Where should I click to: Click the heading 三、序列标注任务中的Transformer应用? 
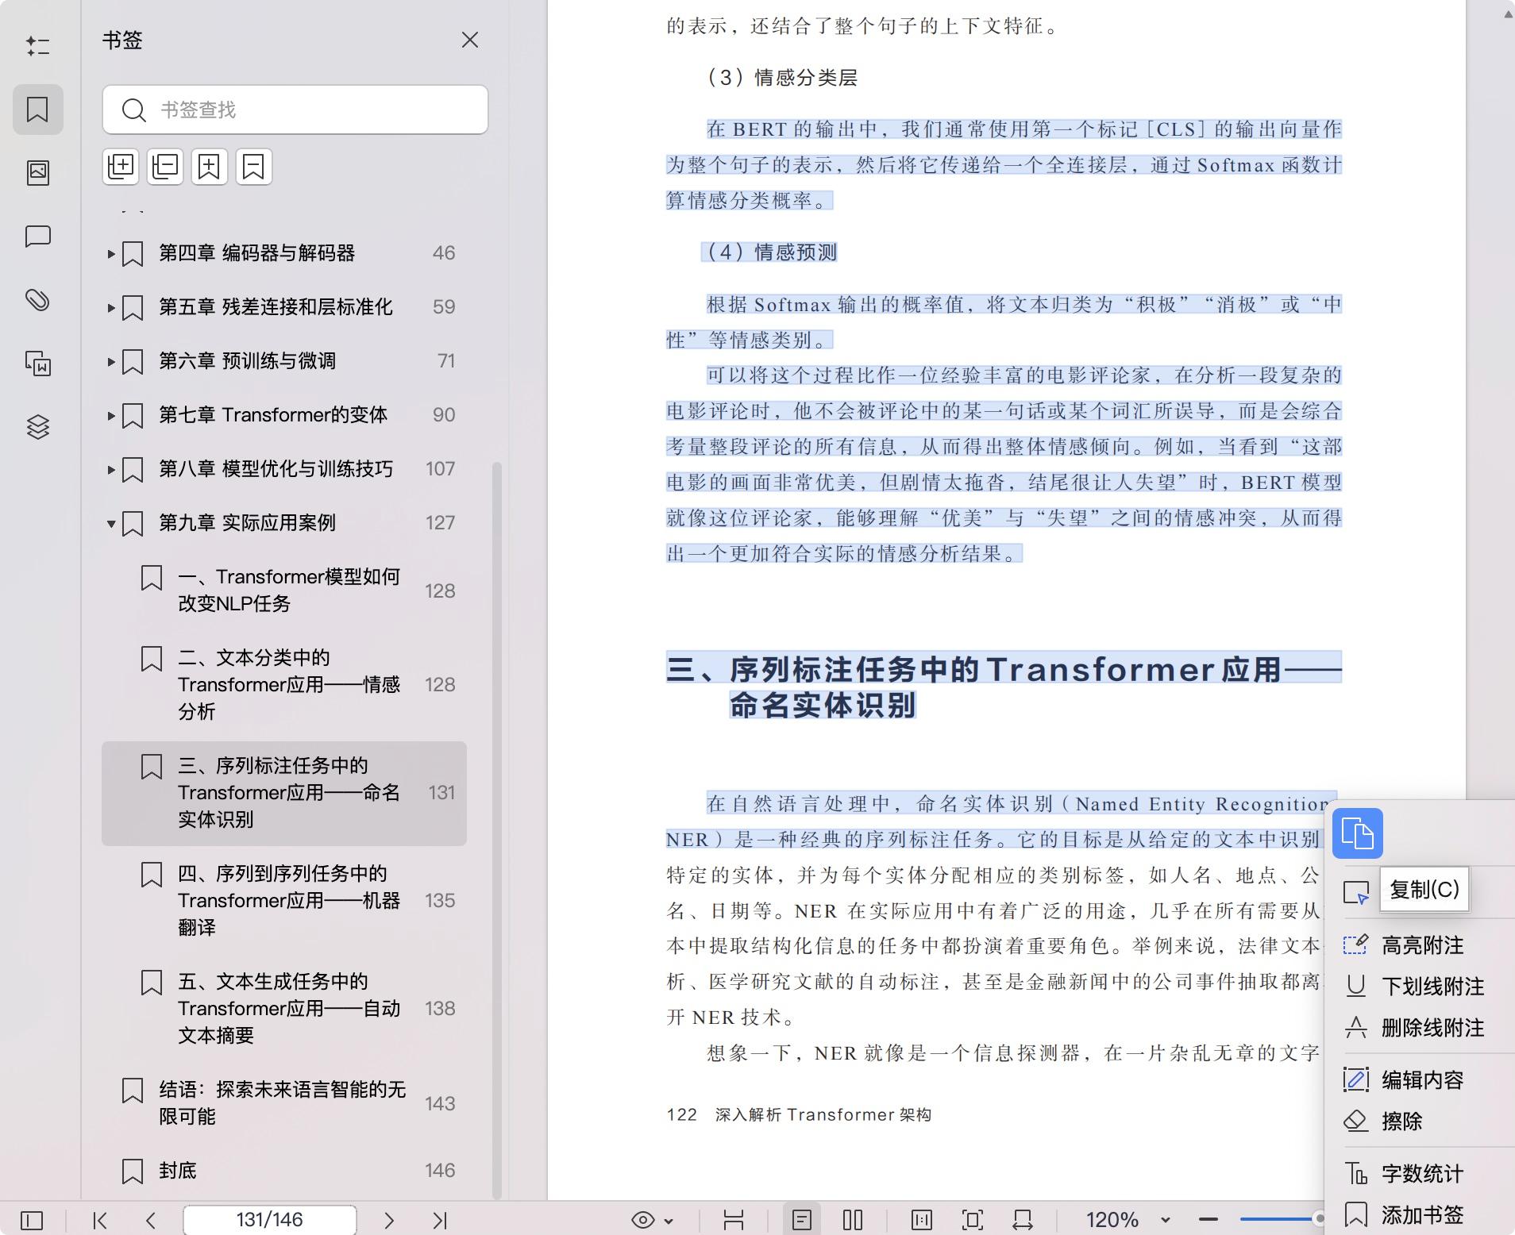1004,687
